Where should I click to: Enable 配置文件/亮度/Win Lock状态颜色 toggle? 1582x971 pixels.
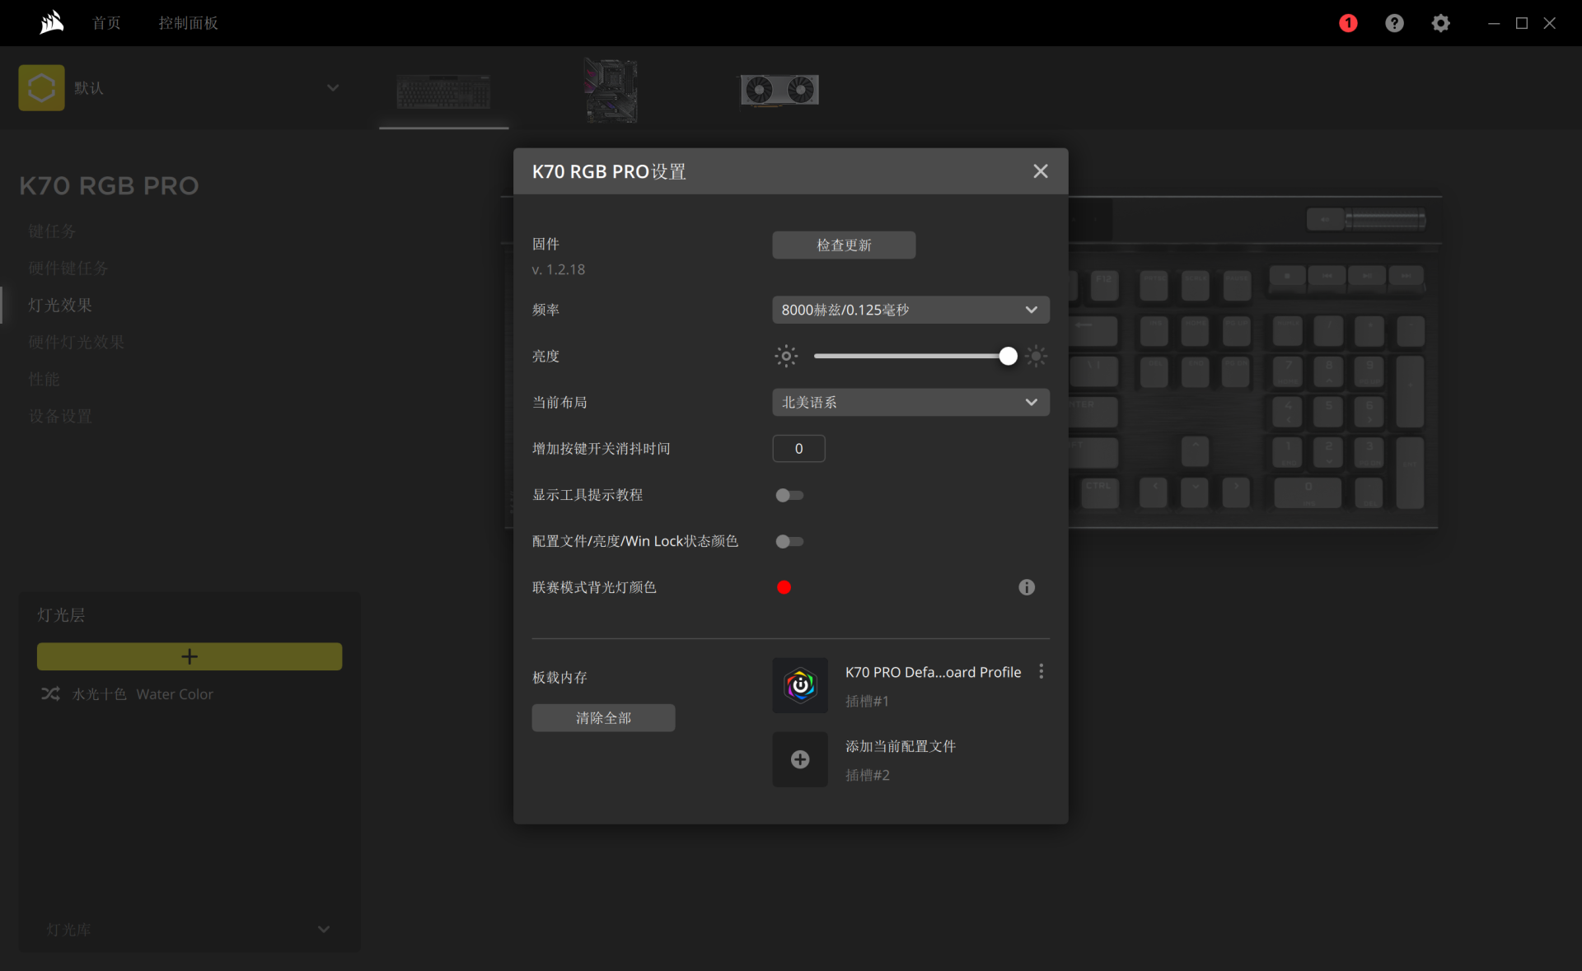tap(789, 541)
